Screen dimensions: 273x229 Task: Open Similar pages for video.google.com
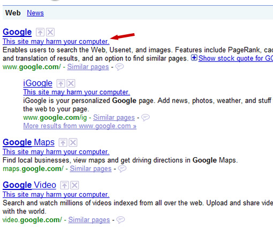(x=89, y=220)
